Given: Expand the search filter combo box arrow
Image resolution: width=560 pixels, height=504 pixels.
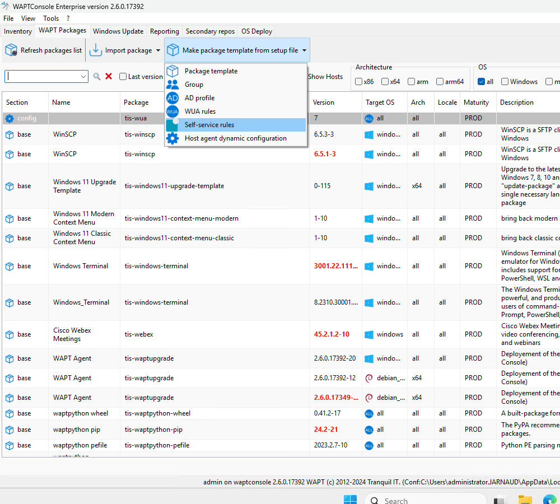Looking at the screenshot, I should pos(83,76).
